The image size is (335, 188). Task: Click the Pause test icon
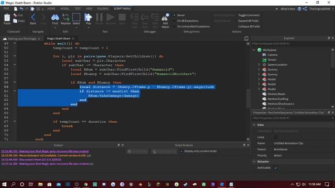(99, 17)
